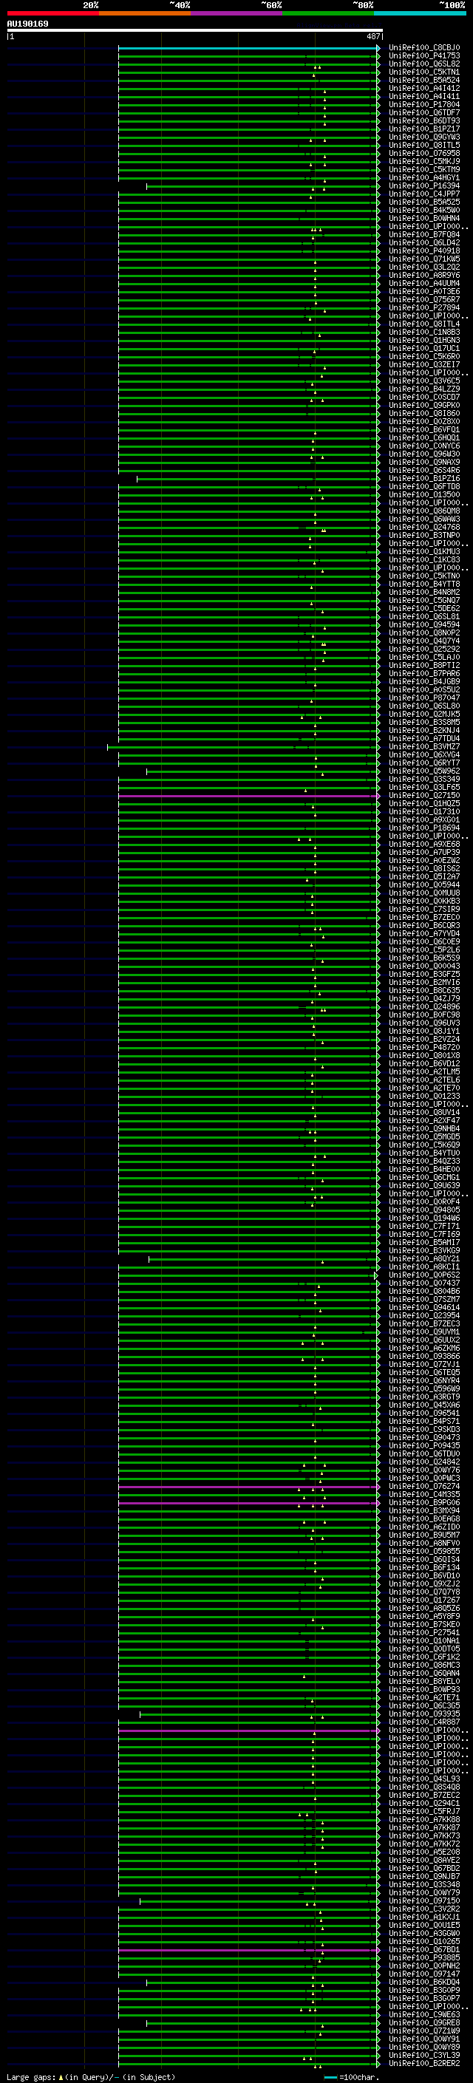Select hit UniRef100_P18694
This screenshot has width=473, height=2083.
point(424,829)
